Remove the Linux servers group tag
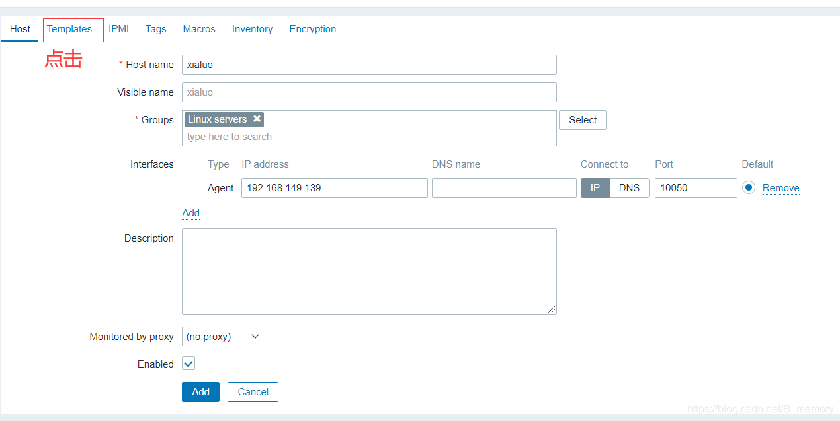Screen dimensions: 840x421 coord(257,119)
